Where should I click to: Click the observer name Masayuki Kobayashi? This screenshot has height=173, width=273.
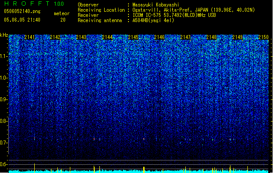pos(156,5)
